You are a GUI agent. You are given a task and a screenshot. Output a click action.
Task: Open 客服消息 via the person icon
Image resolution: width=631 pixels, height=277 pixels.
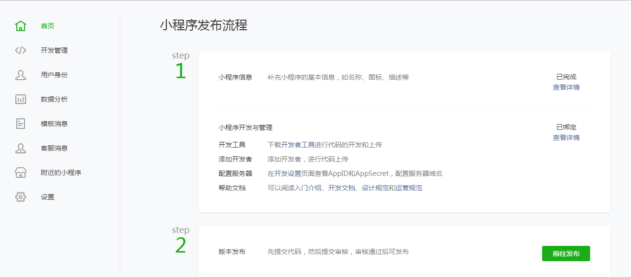pyautogui.click(x=20, y=148)
